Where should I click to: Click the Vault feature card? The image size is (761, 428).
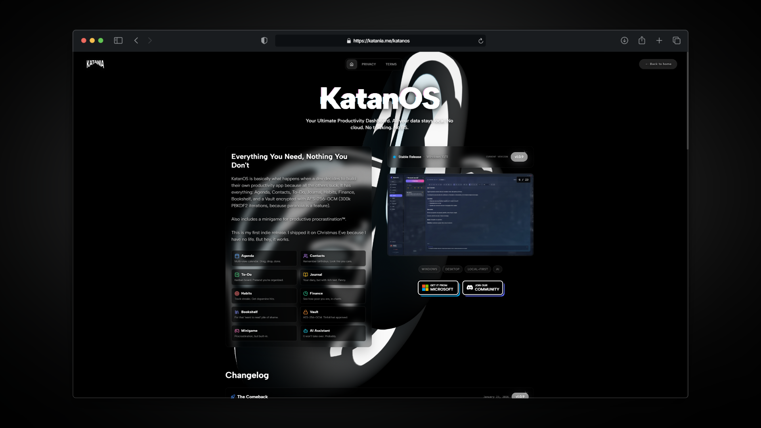coord(333,314)
